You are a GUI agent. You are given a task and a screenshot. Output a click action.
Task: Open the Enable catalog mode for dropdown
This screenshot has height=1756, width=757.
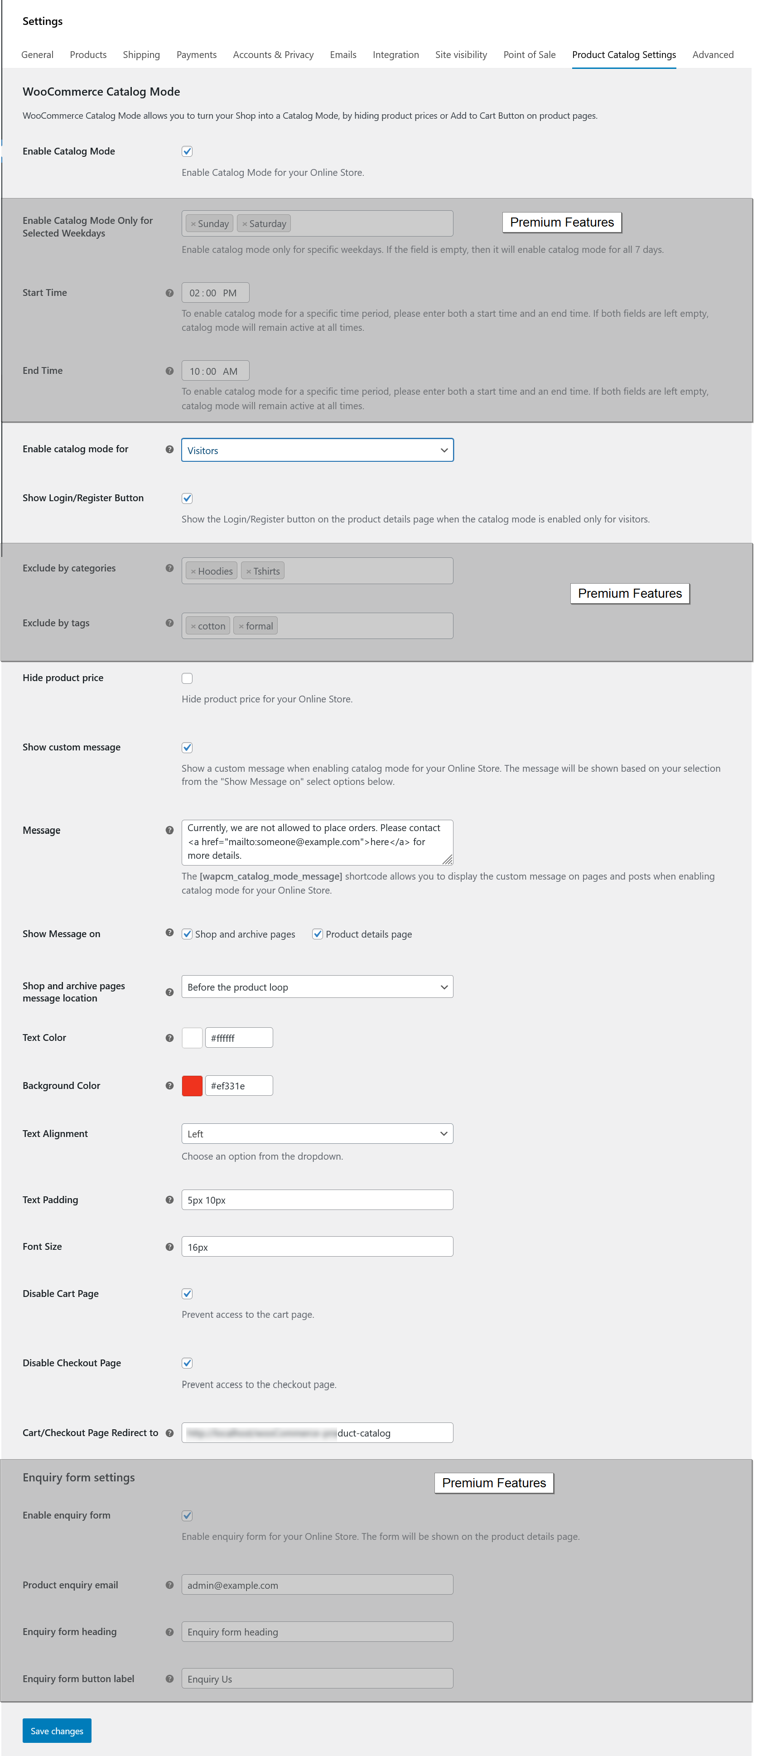[317, 450]
